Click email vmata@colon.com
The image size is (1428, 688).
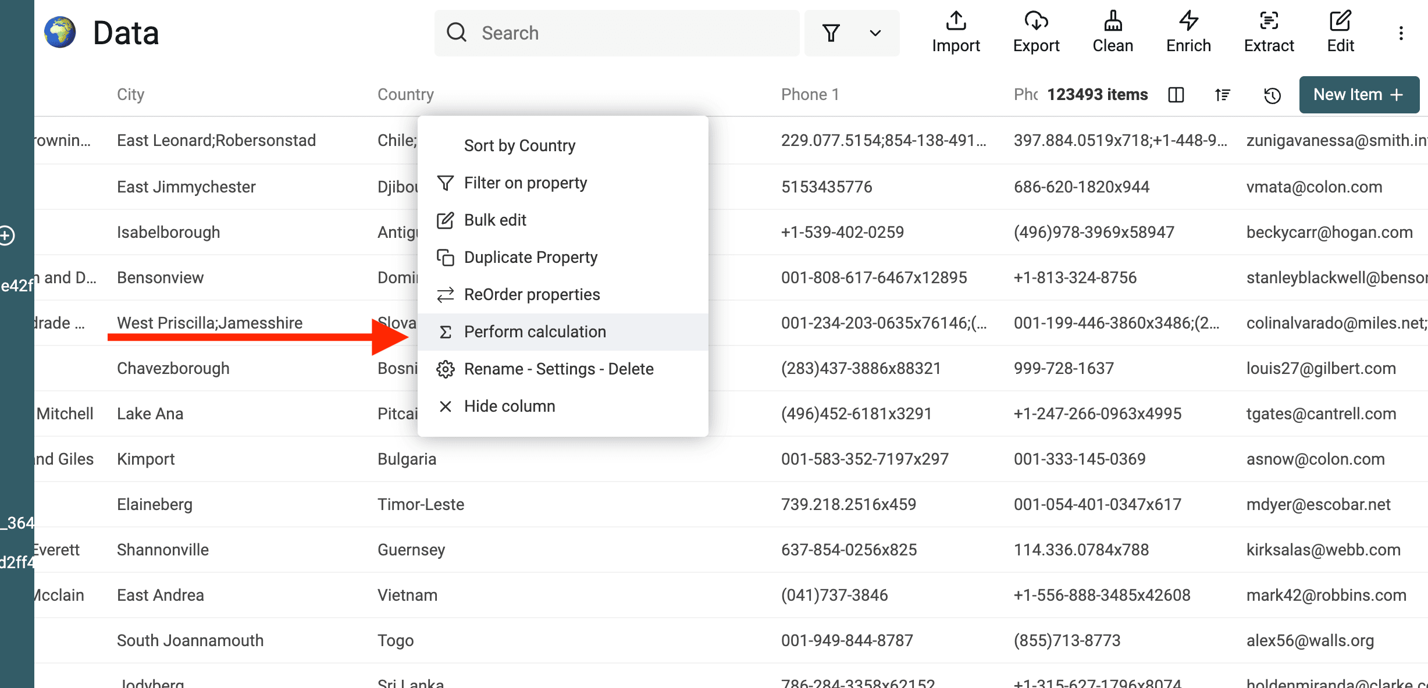click(1314, 187)
